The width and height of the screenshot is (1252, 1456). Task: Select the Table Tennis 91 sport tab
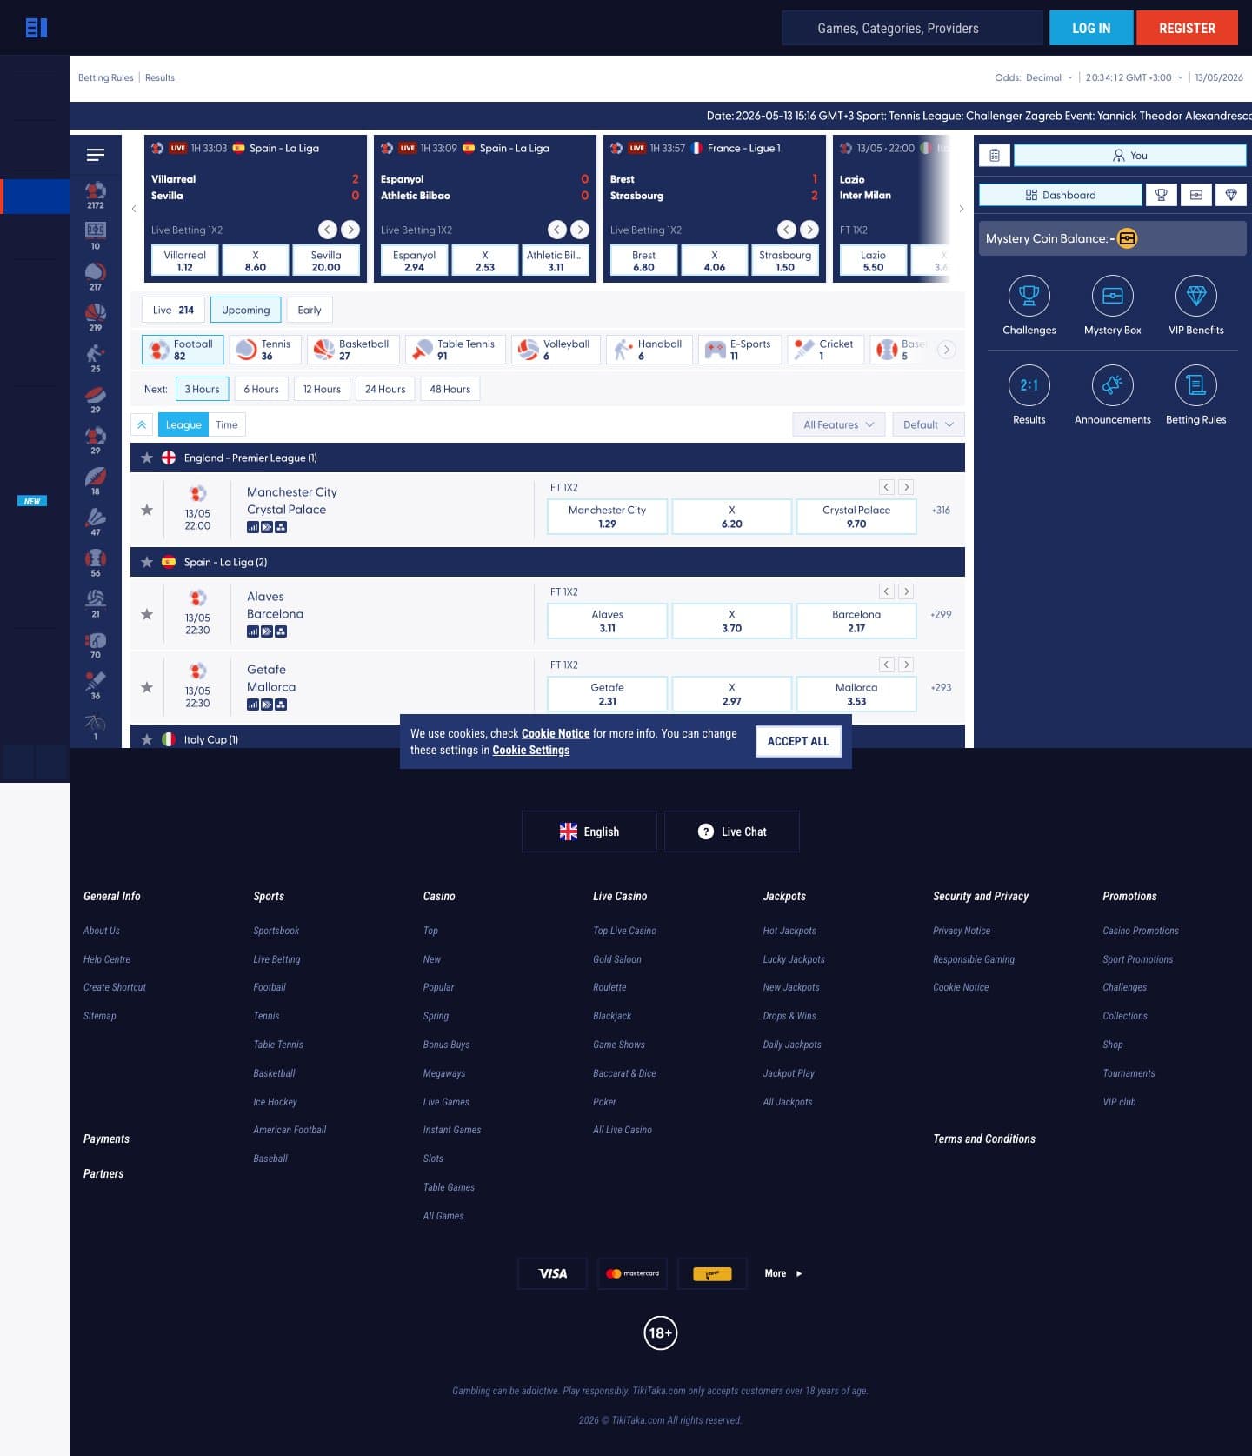(456, 350)
